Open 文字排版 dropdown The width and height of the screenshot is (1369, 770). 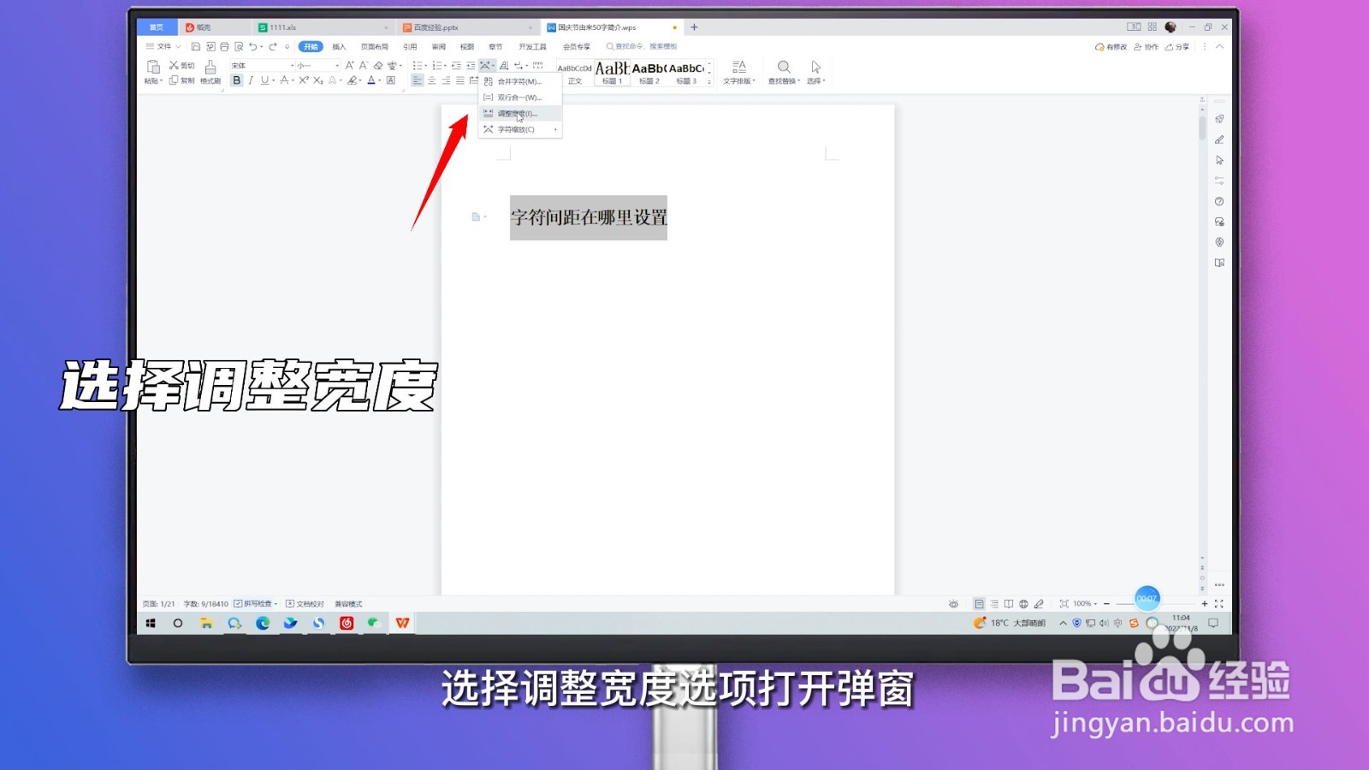coord(739,72)
